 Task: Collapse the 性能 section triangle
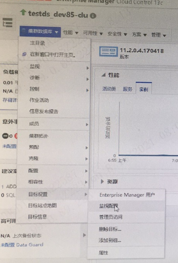[x=104, y=75]
